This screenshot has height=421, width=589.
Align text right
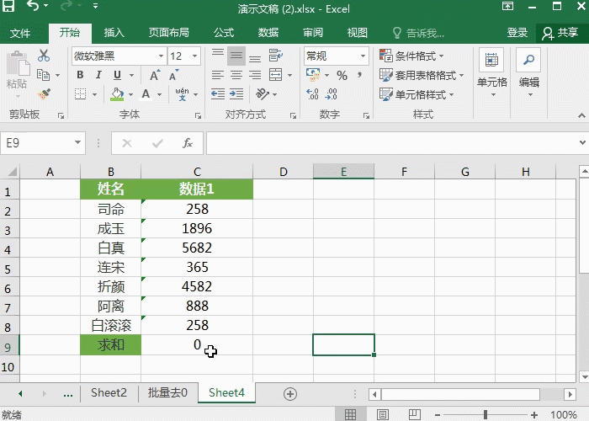pos(255,75)
